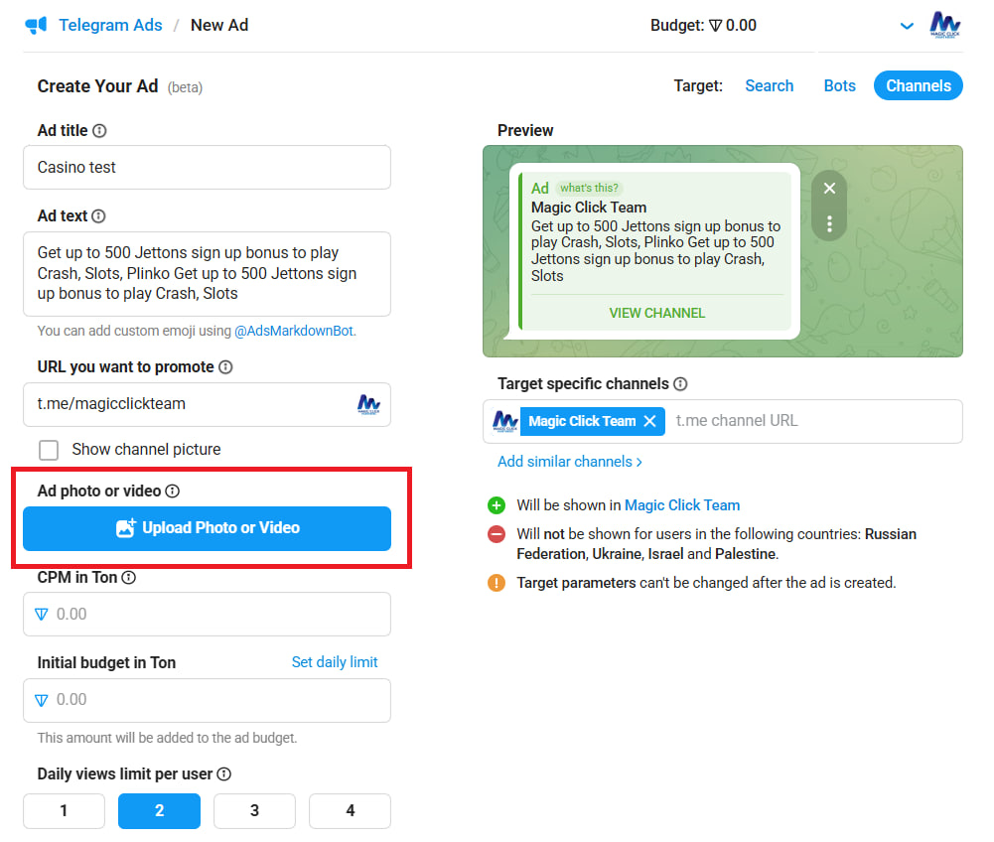Click the TON icon in Initial budget field
The width and height of the screenshot is (994, 842).
point(41,700)
